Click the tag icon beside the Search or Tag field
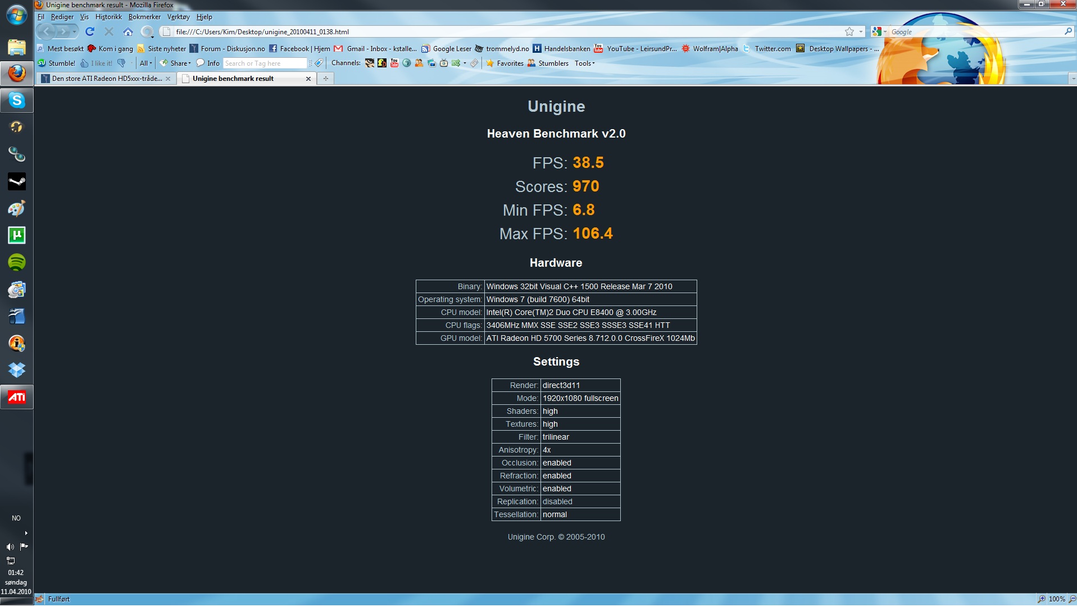The height and width of the screenshot is (607, 1077). click(x=319, y=63)
